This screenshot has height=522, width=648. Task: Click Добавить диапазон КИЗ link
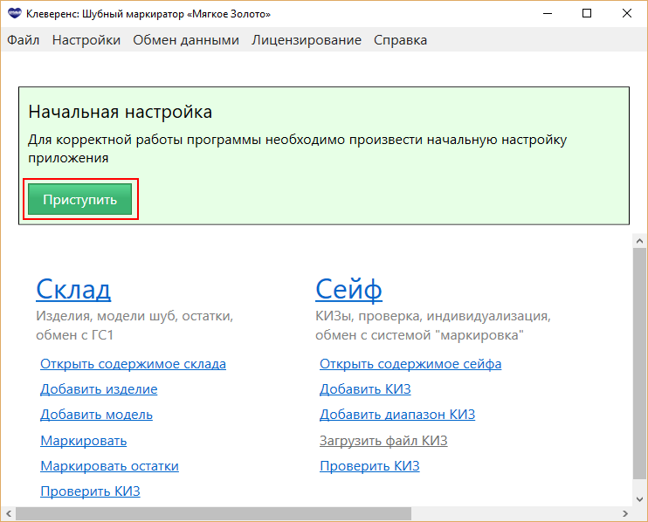coord(397,415)
